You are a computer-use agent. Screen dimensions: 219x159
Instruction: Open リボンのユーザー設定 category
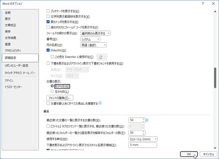[x=20, y=65]
